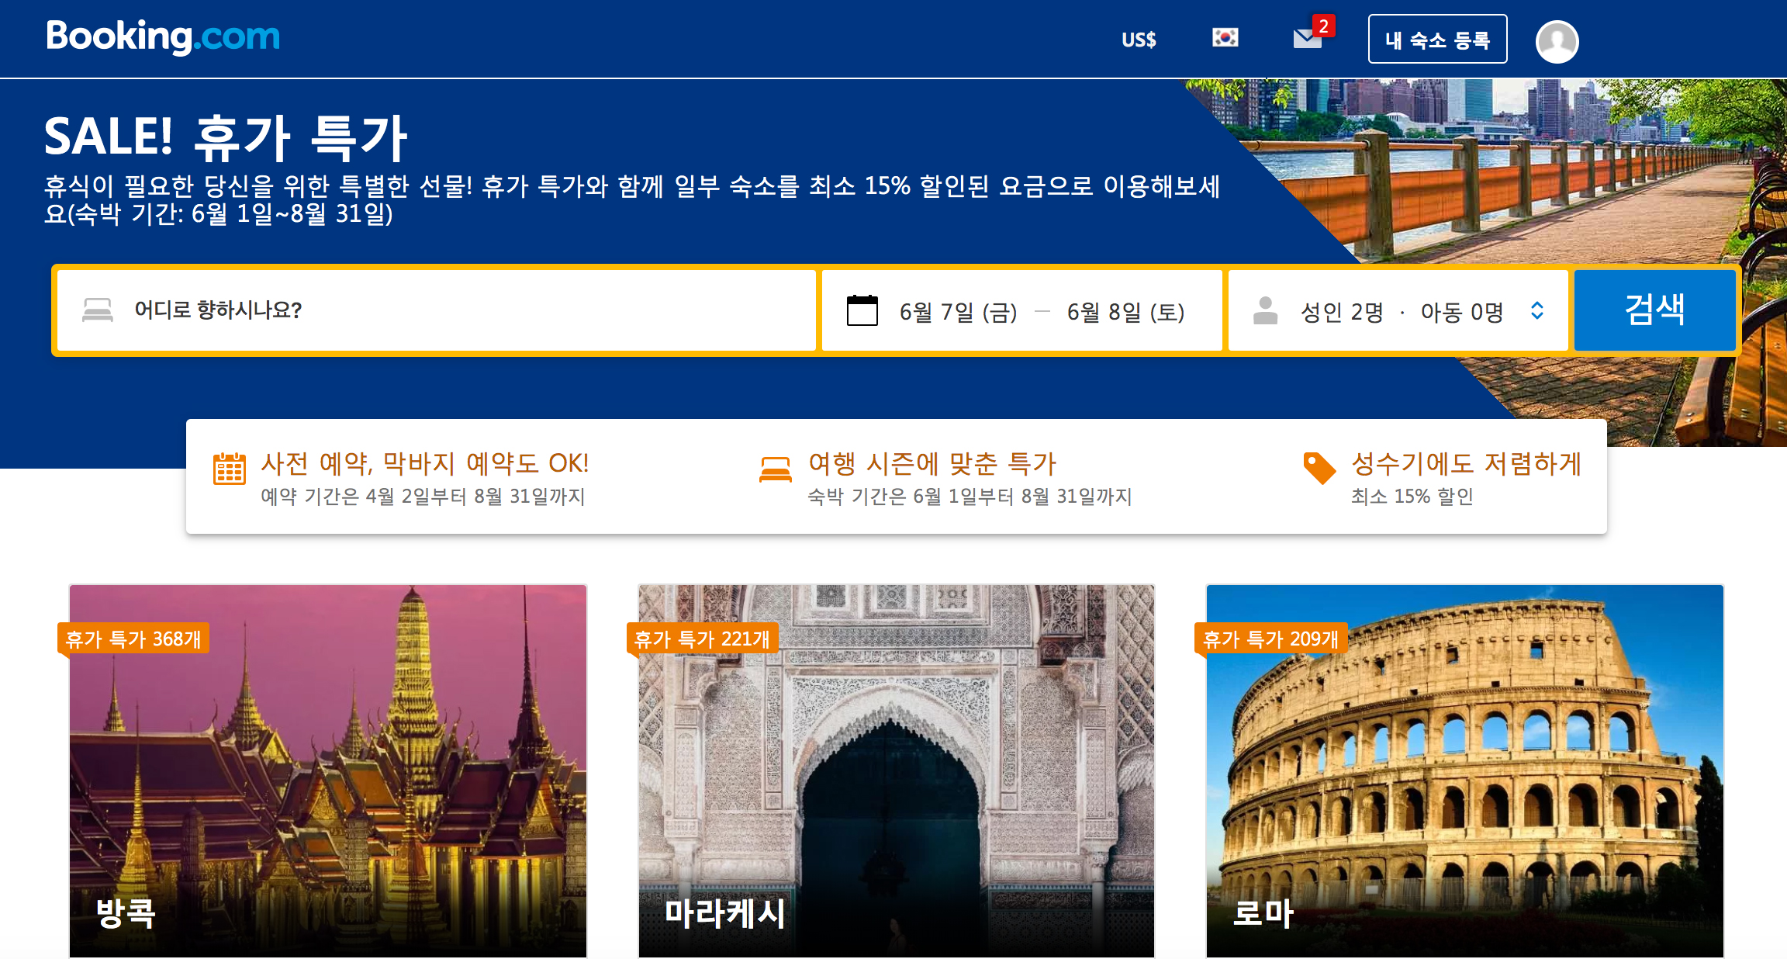Image resolution: width=1787 pixels, height=959 pixels.
Task: Open check-in date 6월 7일 (금)
Action: click(958, 312)
